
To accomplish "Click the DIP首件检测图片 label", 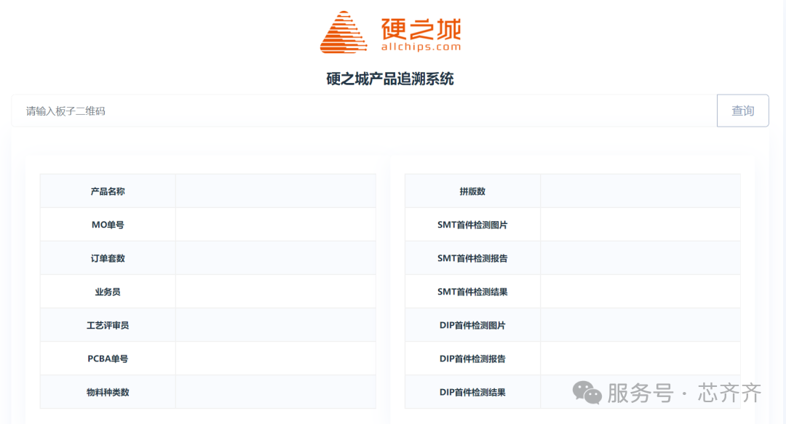I will click(x=473, y=325).
